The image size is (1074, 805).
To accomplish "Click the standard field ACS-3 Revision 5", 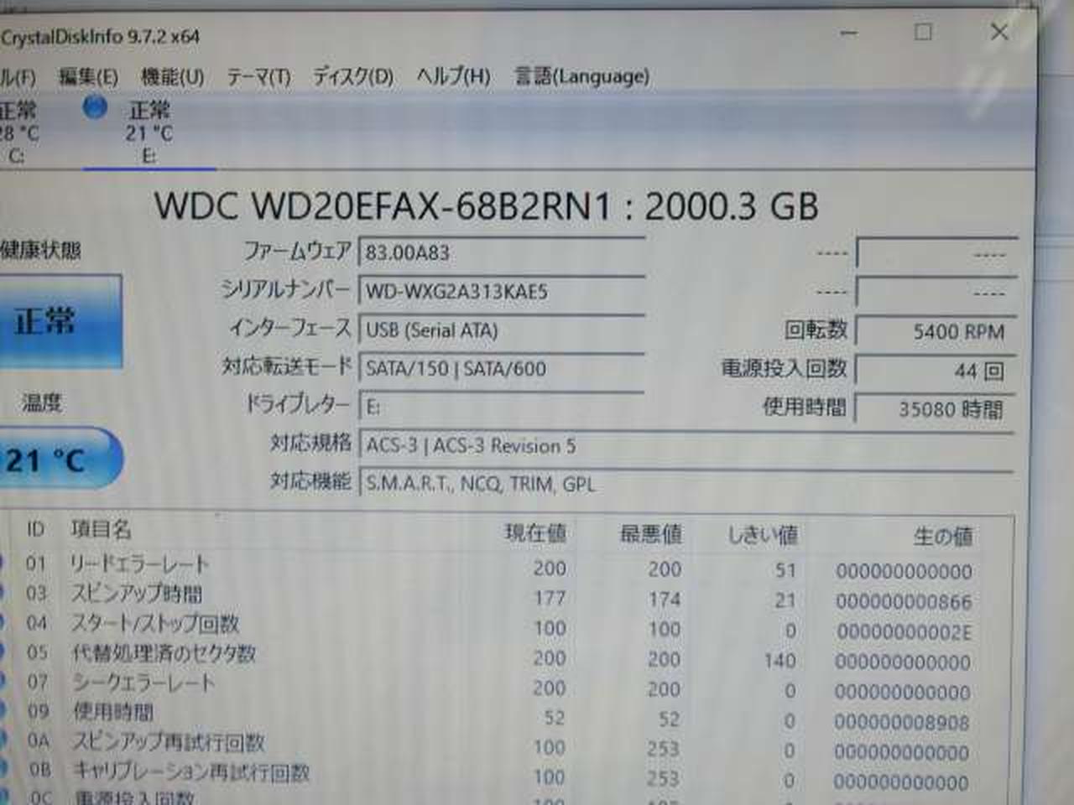I will click(x=686, y=445).
